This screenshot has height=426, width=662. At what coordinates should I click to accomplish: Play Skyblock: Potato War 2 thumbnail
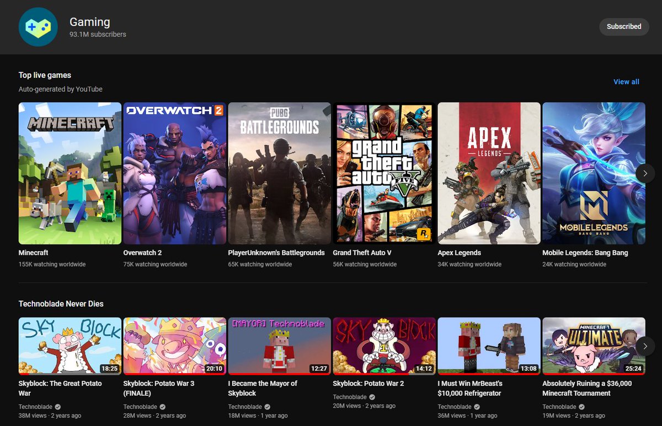coord(385,346)
